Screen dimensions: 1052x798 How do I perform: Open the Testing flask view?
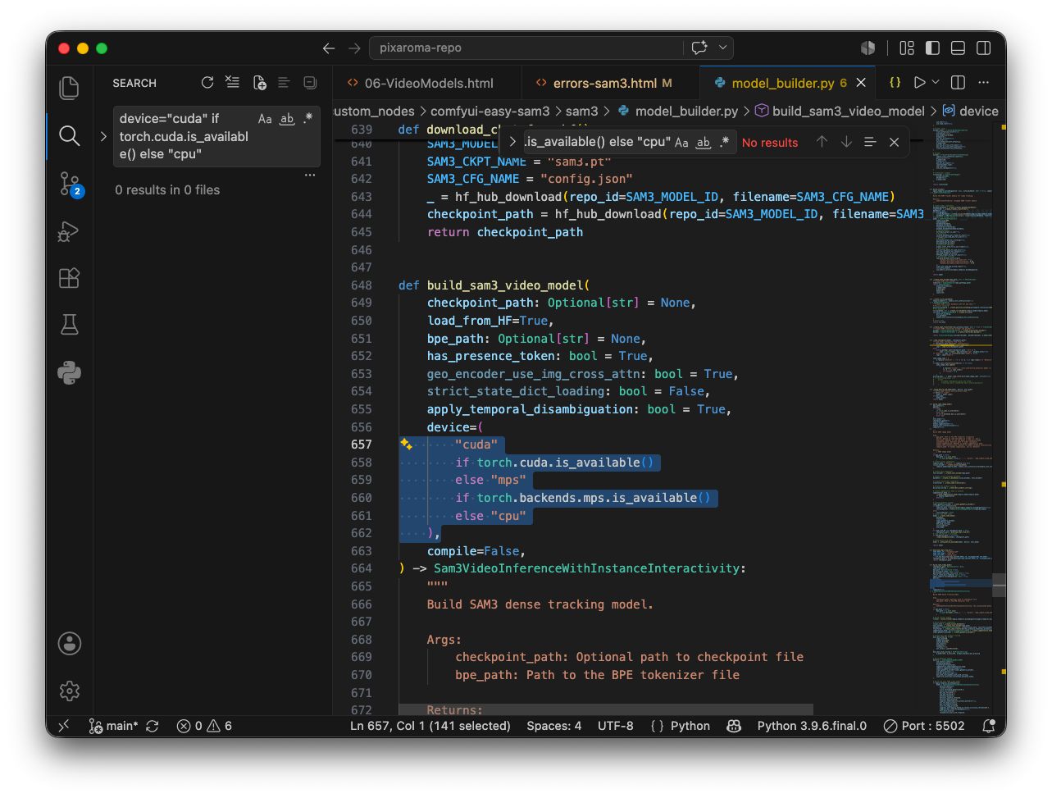point(70,325)
